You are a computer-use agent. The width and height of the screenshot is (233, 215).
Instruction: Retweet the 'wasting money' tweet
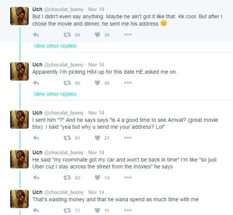67,210
